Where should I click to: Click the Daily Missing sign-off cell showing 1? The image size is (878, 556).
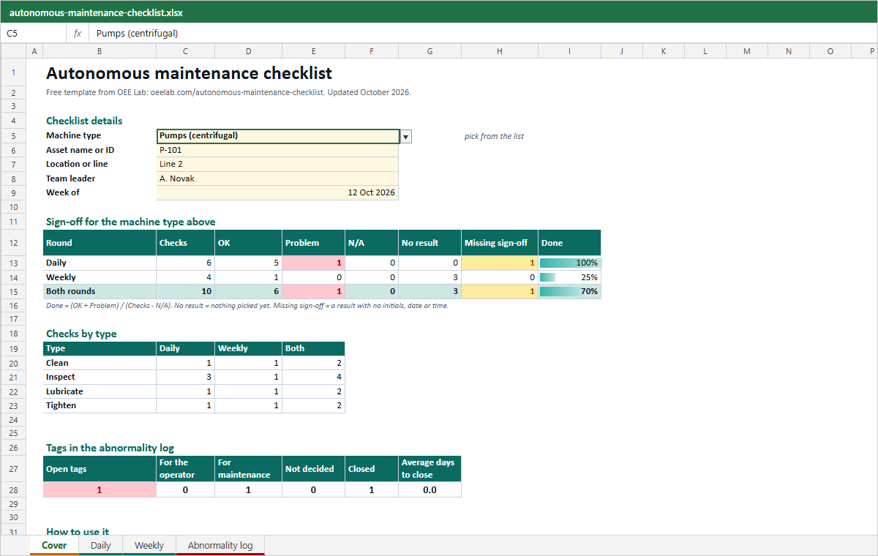coord(500,263)
